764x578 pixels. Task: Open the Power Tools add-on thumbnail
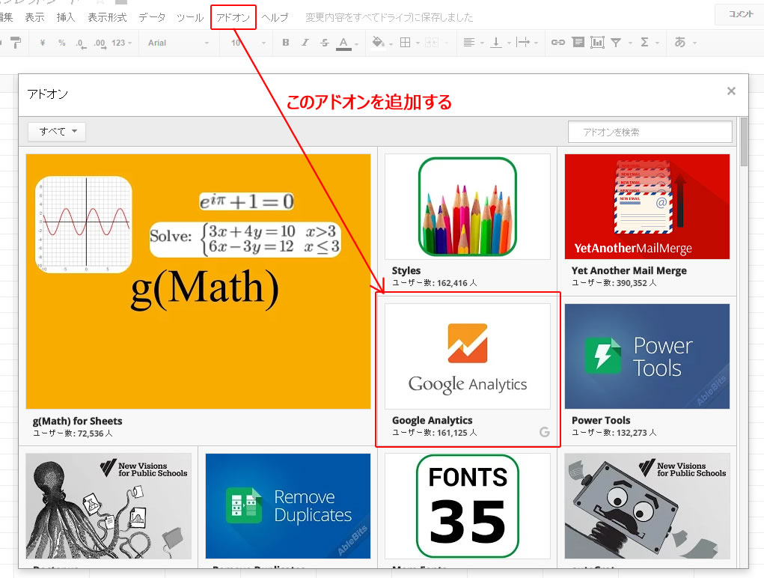tap(647, 356)
